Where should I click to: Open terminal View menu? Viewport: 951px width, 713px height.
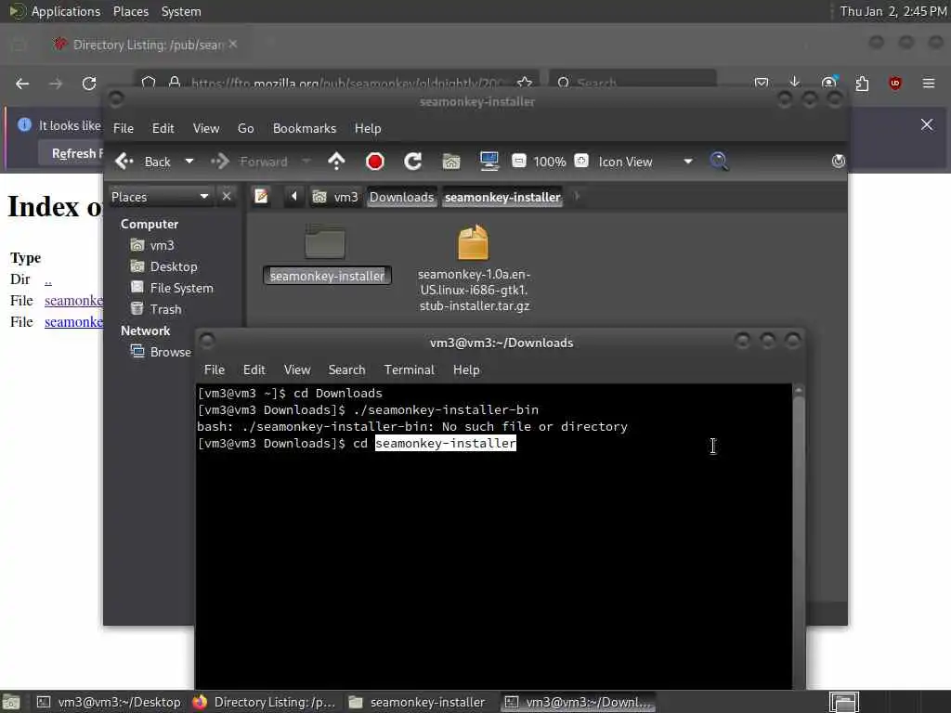click(x=297, y=369)
